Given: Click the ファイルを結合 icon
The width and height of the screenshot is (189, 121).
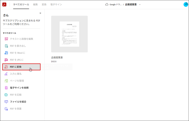Looking at the screenshot, I should coord(7,102).
